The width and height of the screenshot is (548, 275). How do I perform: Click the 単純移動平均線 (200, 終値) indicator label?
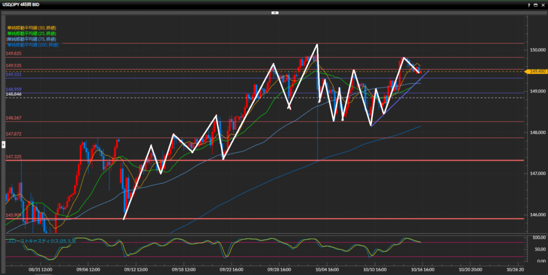point(33,45)
